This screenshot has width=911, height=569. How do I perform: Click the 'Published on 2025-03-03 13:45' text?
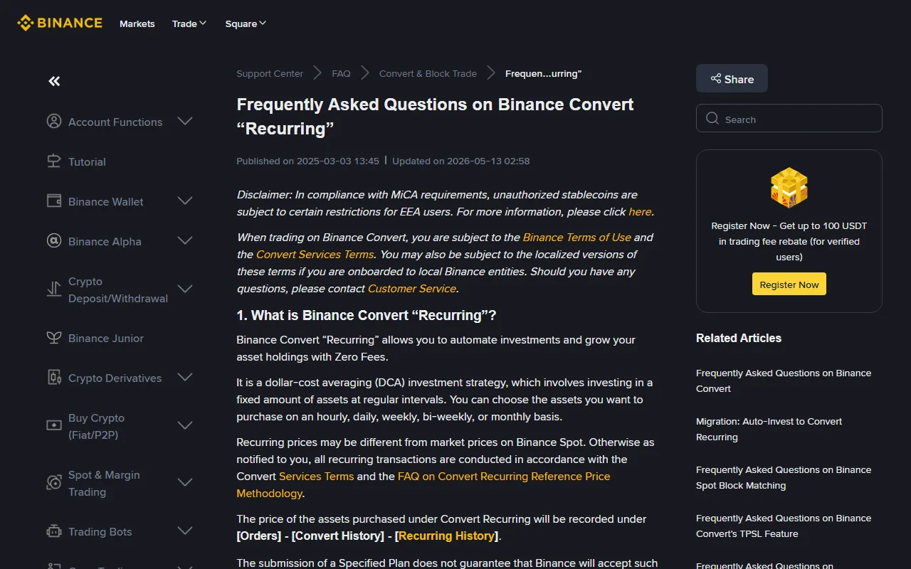click(x=308, y=161)
